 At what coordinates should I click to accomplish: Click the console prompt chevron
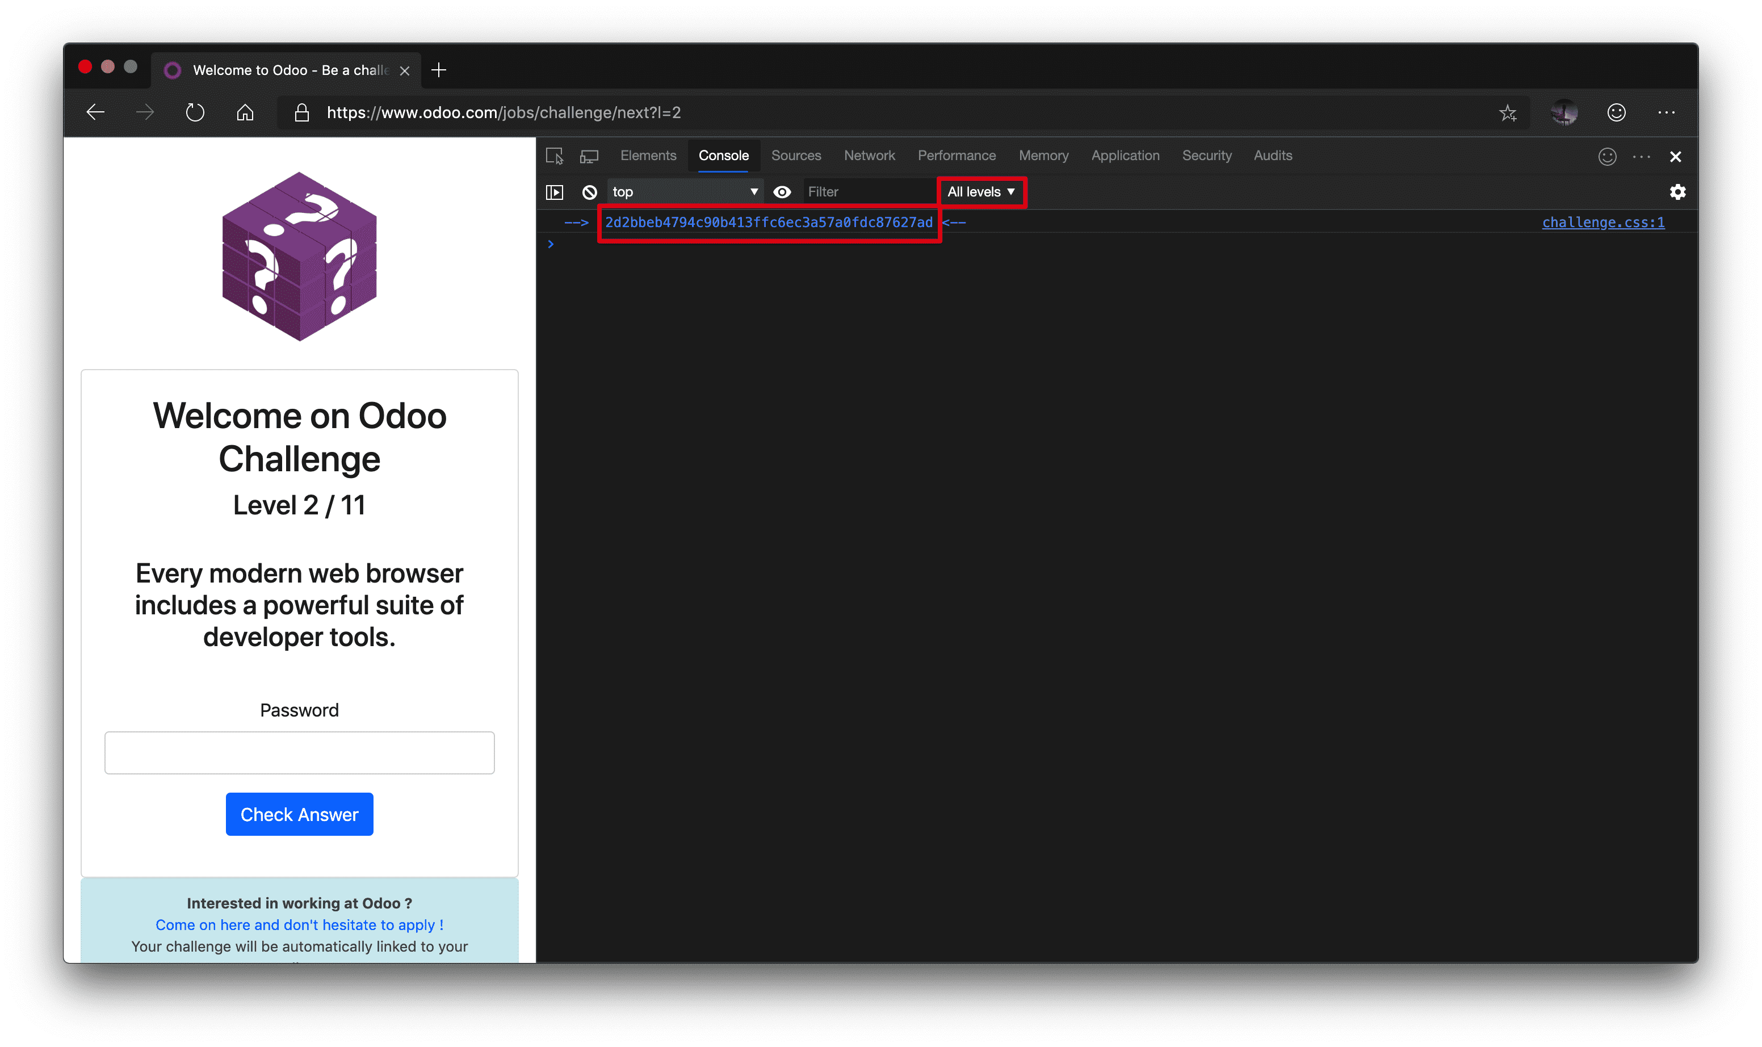click(551, 244)
